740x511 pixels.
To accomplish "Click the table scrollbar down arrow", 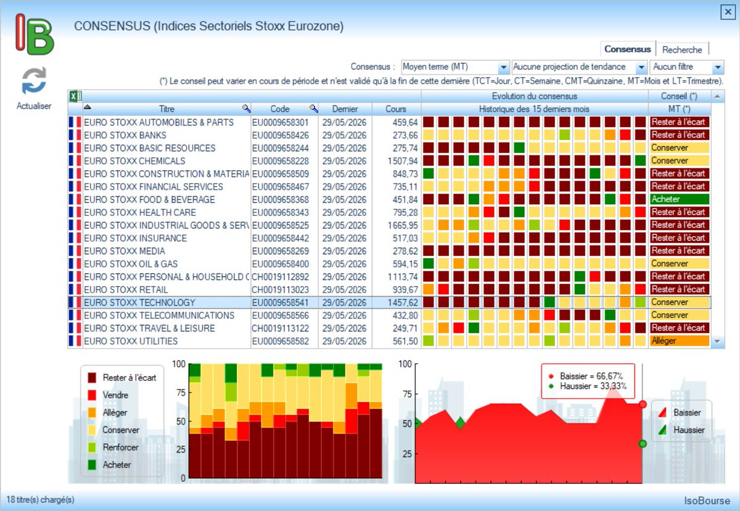I will pyautogui.click(x=717, y=341).
